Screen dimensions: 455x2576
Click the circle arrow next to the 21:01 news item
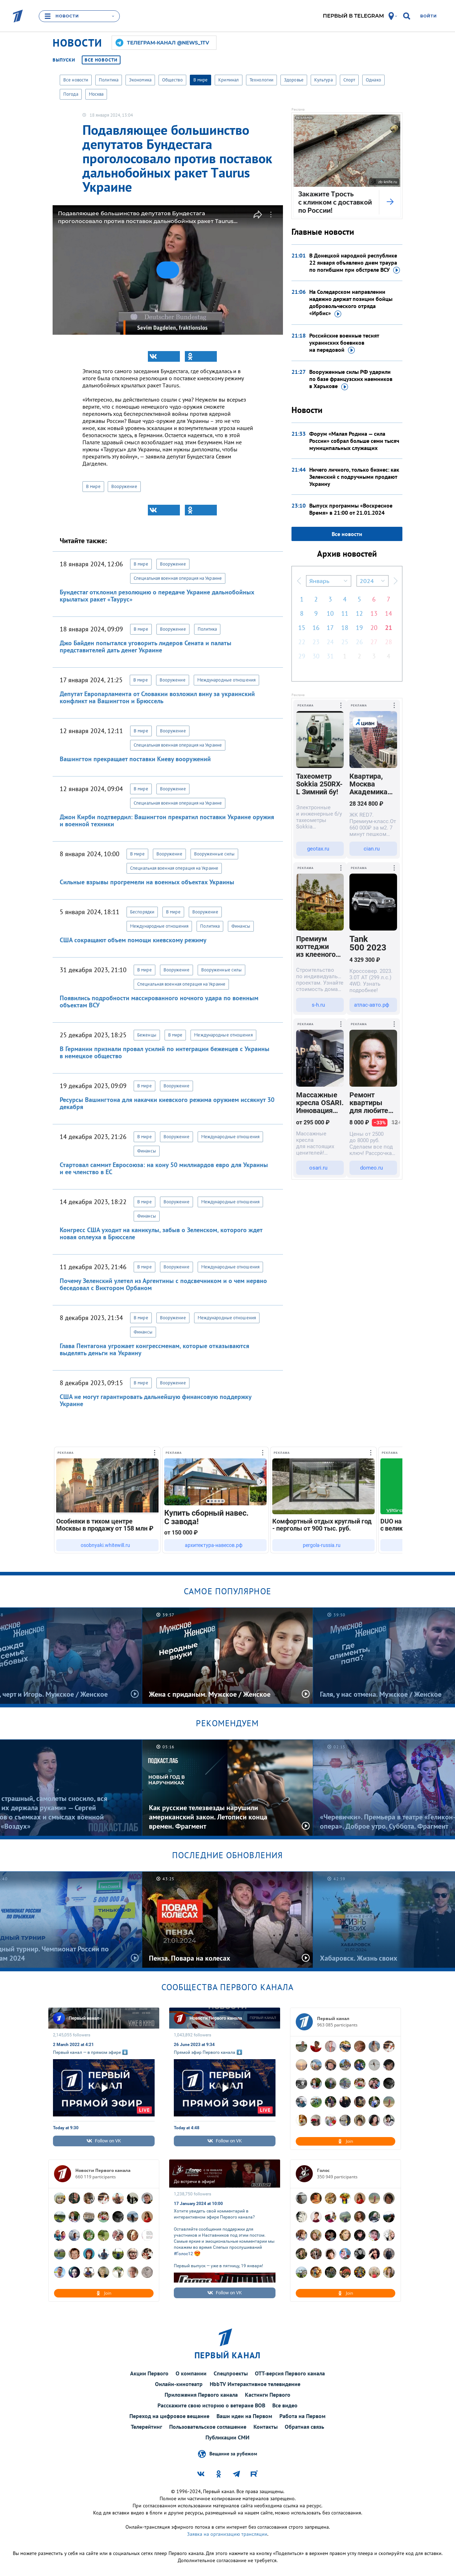(396, 270)
